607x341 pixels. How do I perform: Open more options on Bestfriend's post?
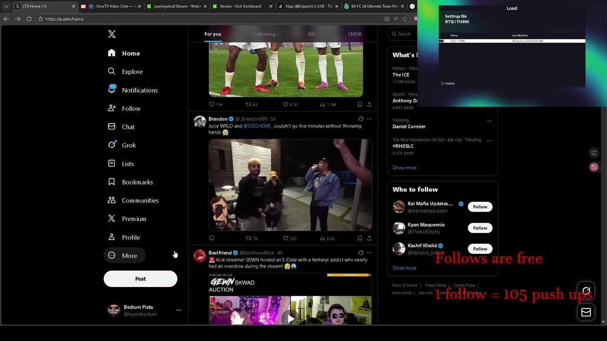click(369, 253)
